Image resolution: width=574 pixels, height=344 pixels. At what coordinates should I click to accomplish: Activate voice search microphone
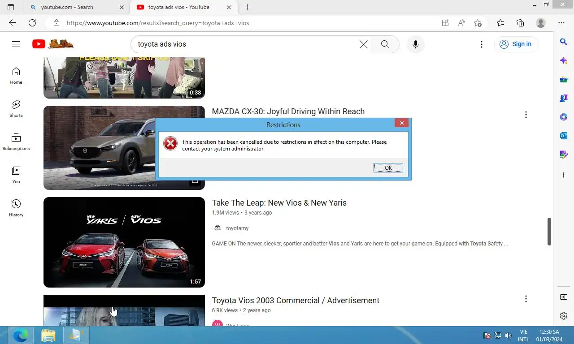(416, 44)
